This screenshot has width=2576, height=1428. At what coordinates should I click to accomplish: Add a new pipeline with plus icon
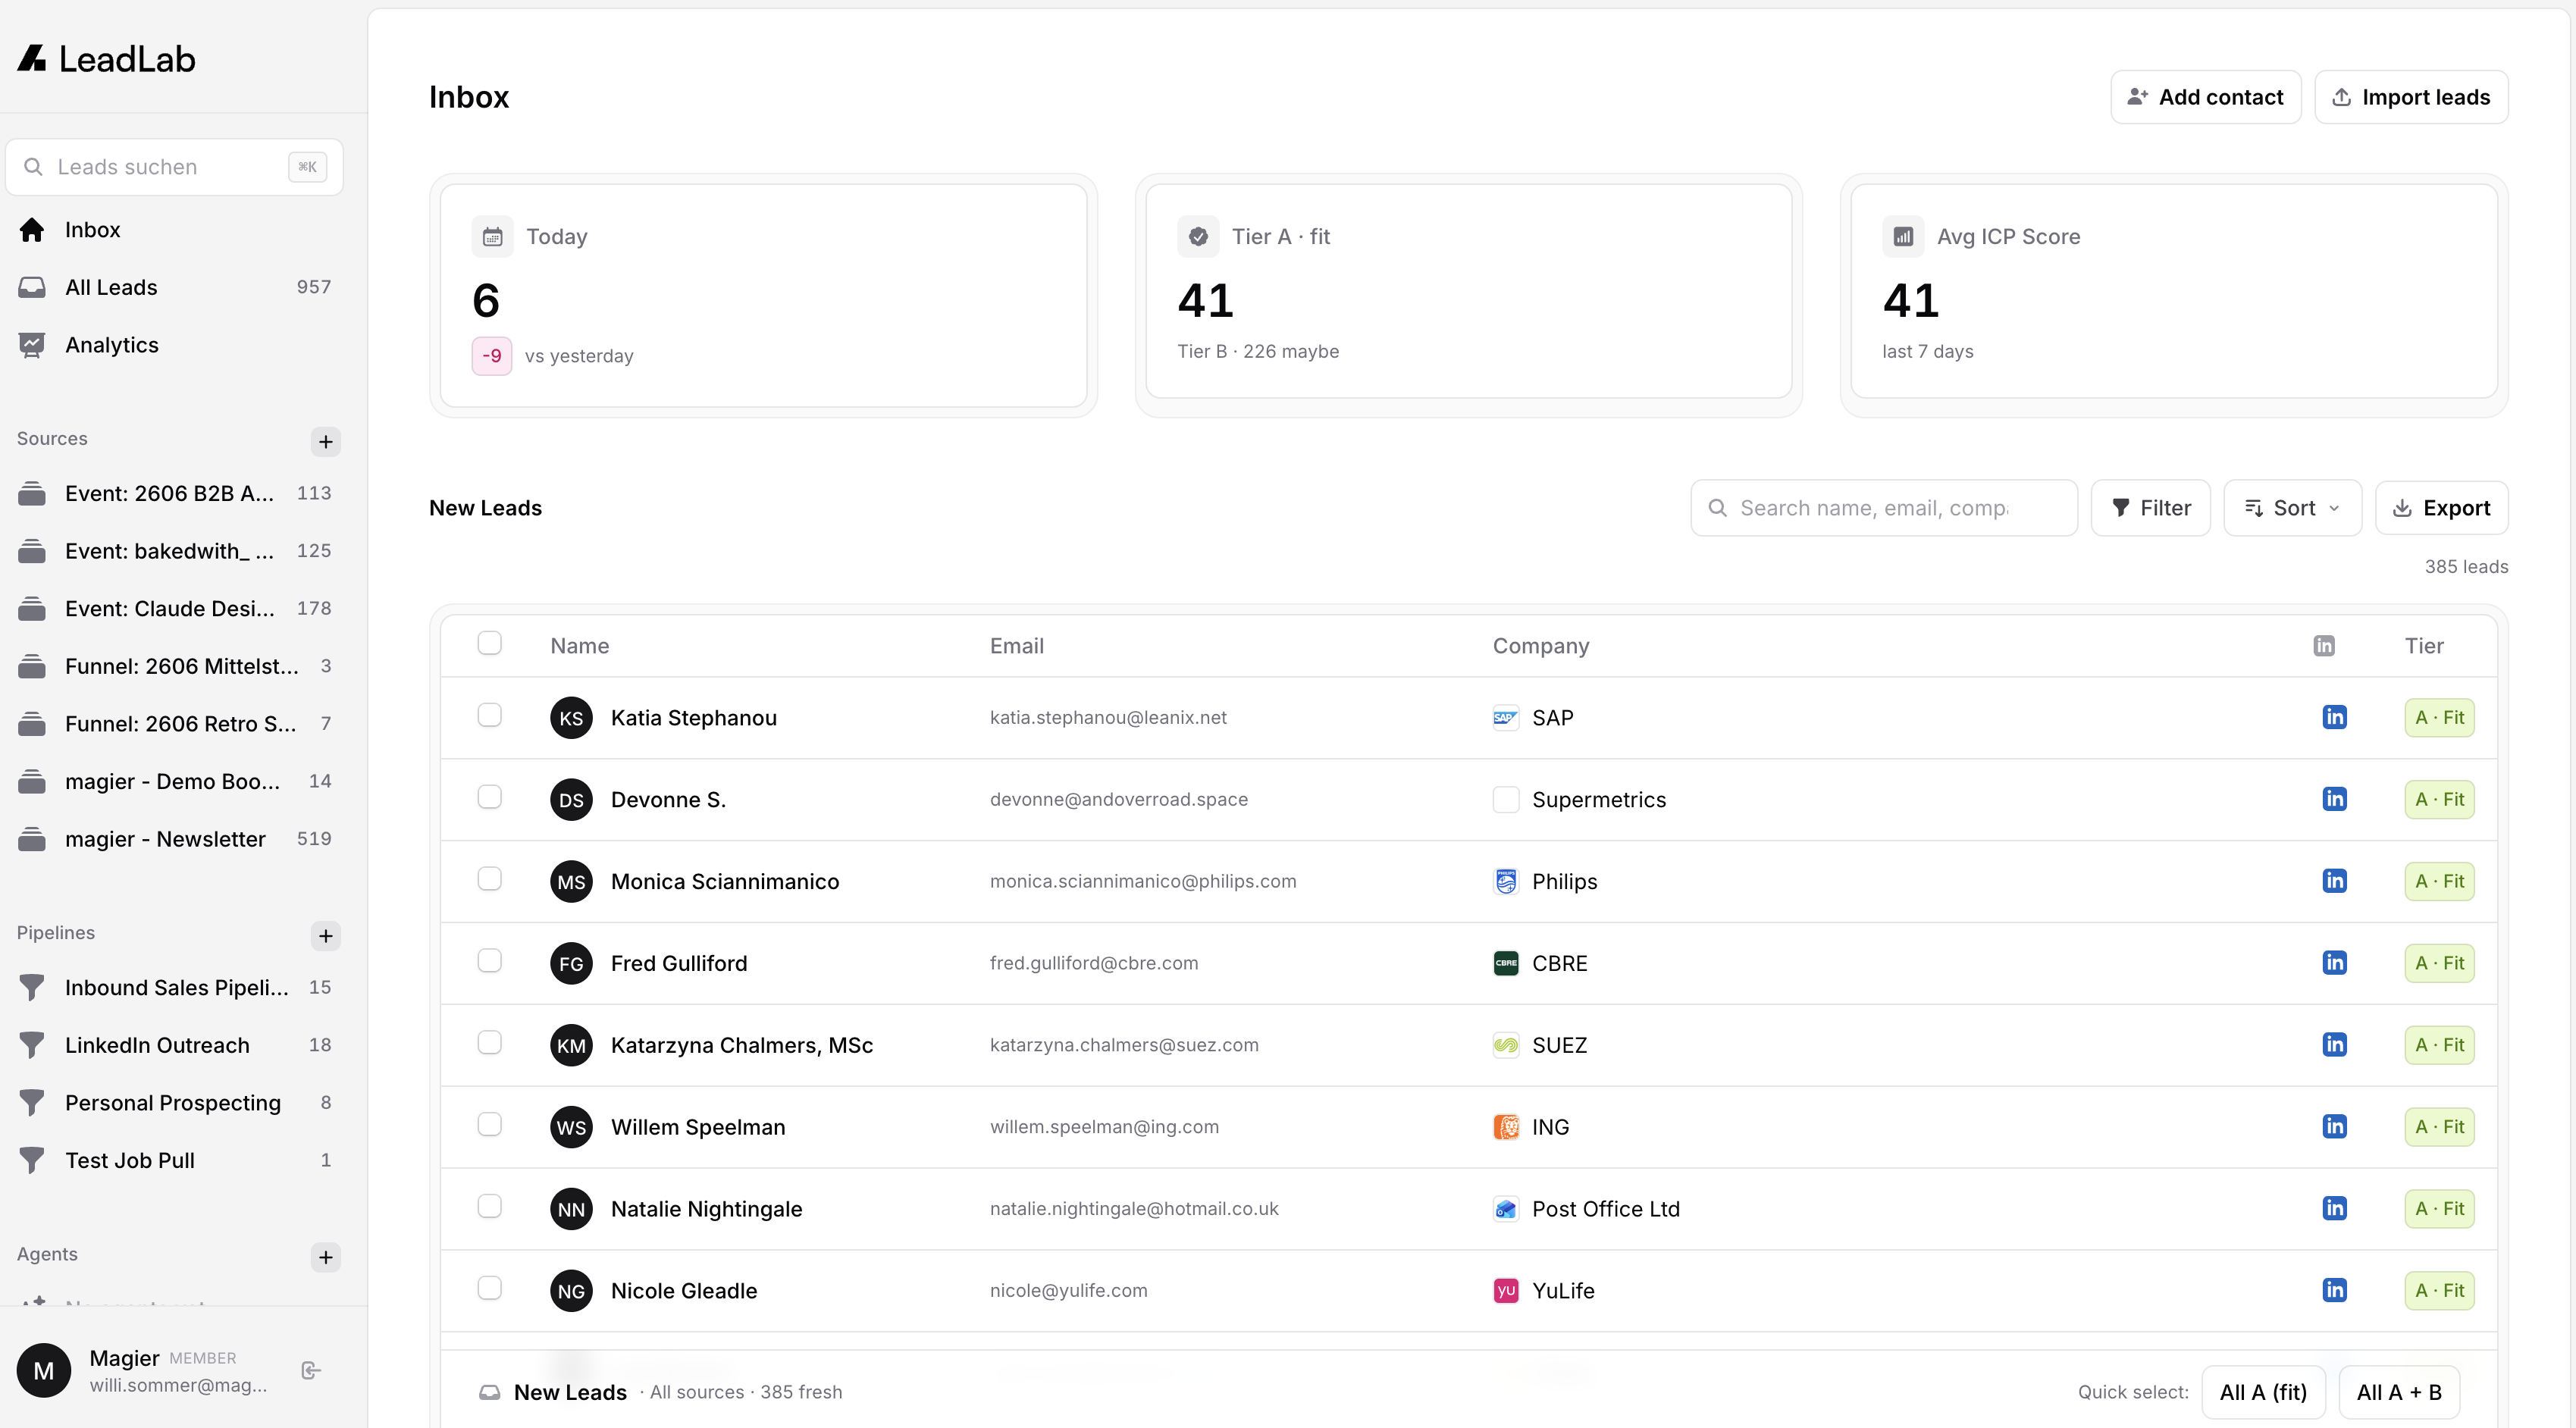pyautogui.click(x=325, y=935)
